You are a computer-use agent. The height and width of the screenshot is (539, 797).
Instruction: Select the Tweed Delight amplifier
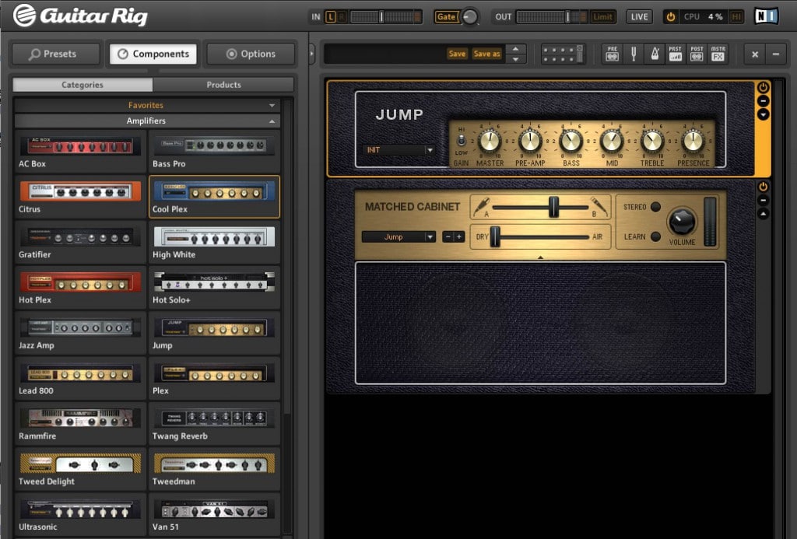[x=80, y=468]
